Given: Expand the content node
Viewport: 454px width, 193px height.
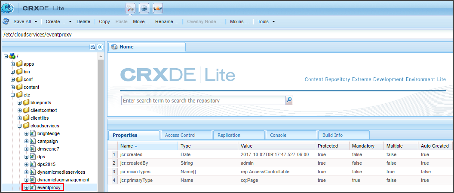Looking at the screenshot, I should [x=13, y=87].
